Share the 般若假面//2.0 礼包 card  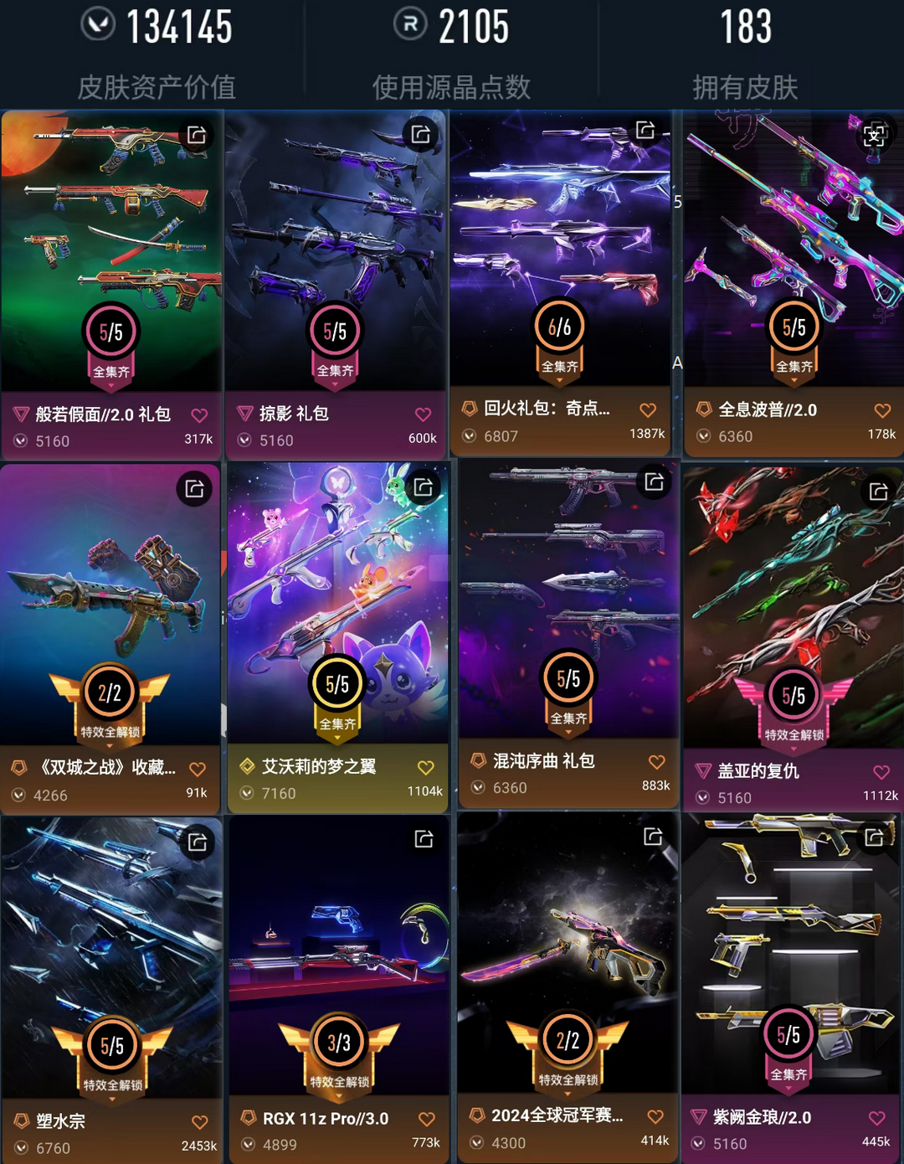pos(197,135)
